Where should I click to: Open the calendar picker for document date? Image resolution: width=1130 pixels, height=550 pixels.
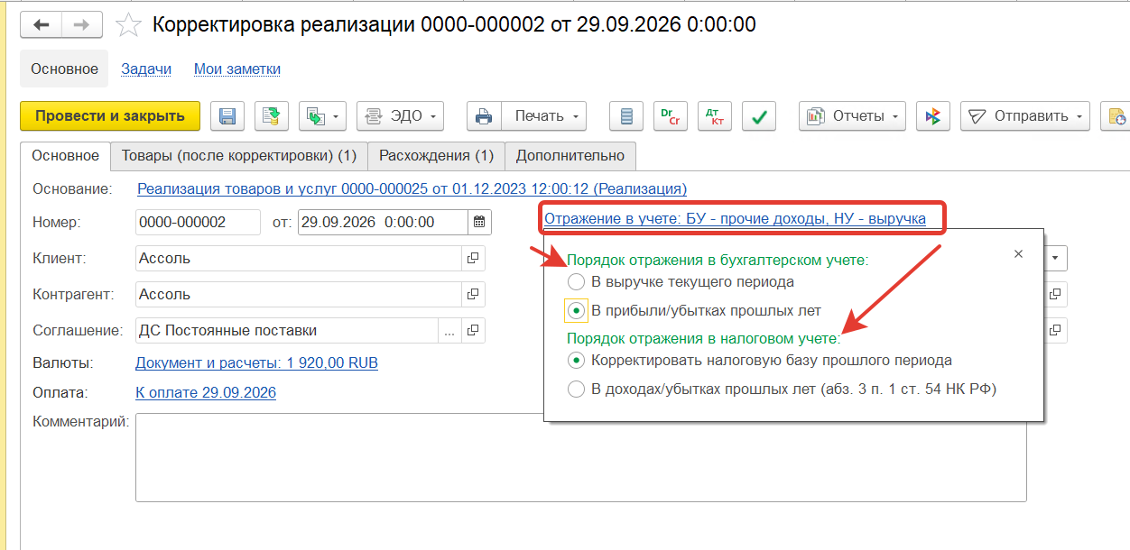[480, 222]
